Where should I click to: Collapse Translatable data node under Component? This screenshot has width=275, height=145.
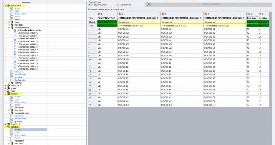[x=9, y=28]
